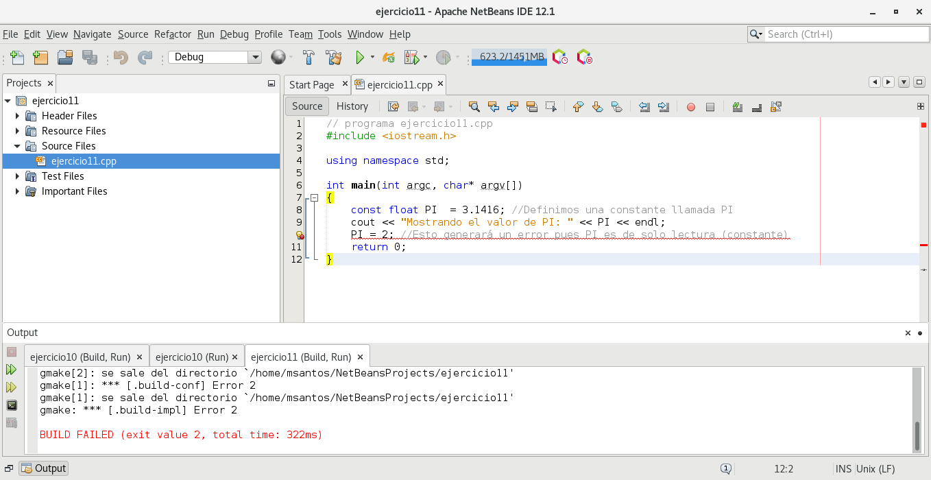Viewport: 931px width, 480px height.
Task: Switch to the Start Page tab
Action: point(311,85)
